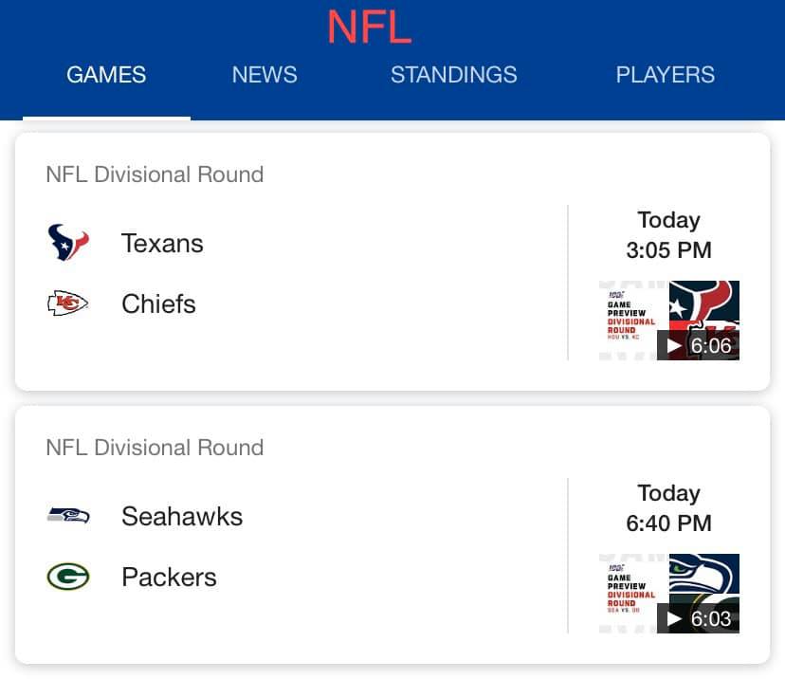The image size is (785, 679).
Task: Open the Texans team name
Action: coord(162,244)
